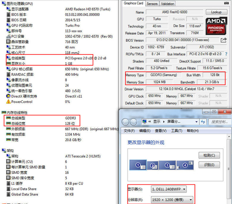This screenshot has width=232, height=204.
Task: Select monitor 4 thumbnail
Action: 185,165
